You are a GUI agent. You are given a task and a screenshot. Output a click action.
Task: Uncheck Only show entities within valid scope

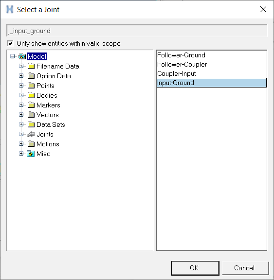click(10, 43)
